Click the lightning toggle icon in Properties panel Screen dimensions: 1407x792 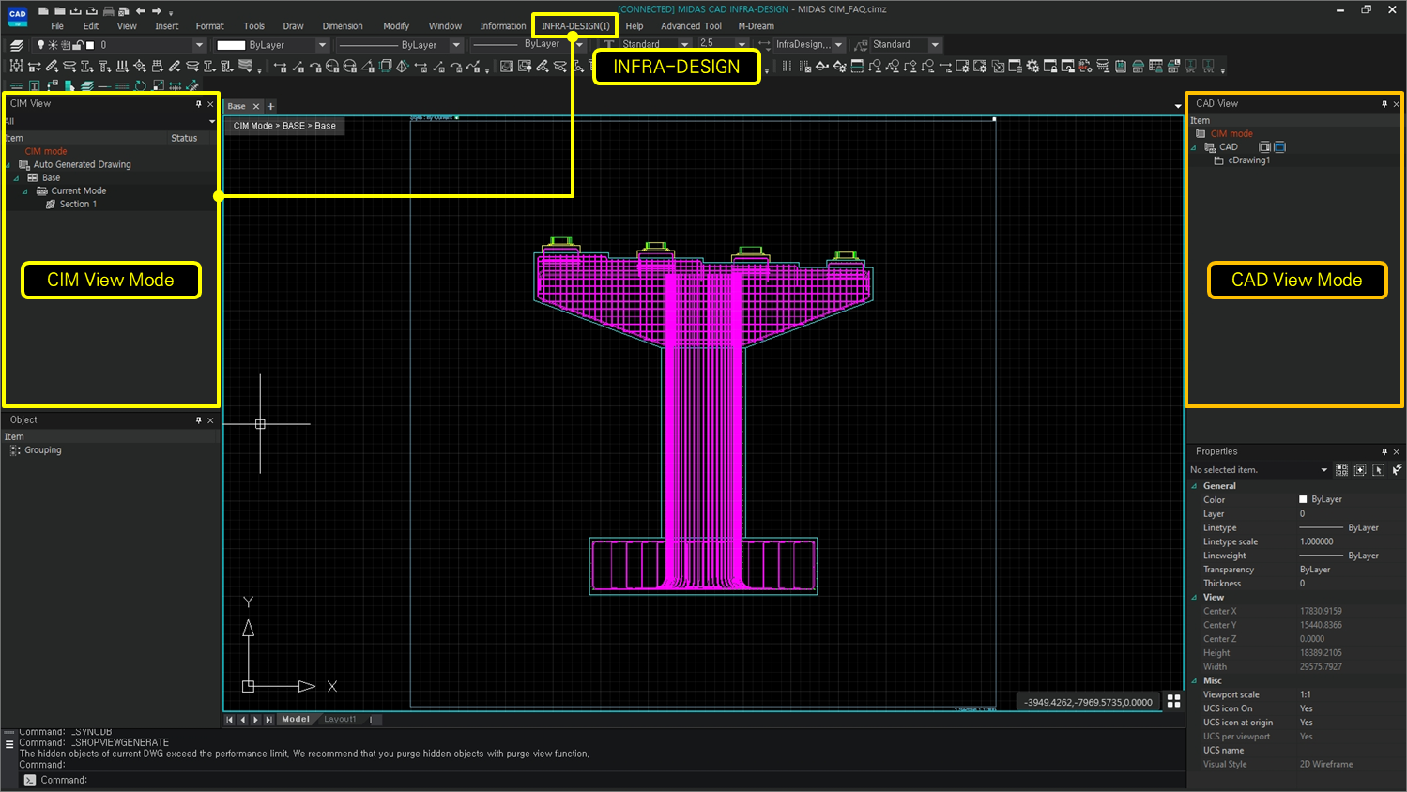click(x=1397, y=470)
